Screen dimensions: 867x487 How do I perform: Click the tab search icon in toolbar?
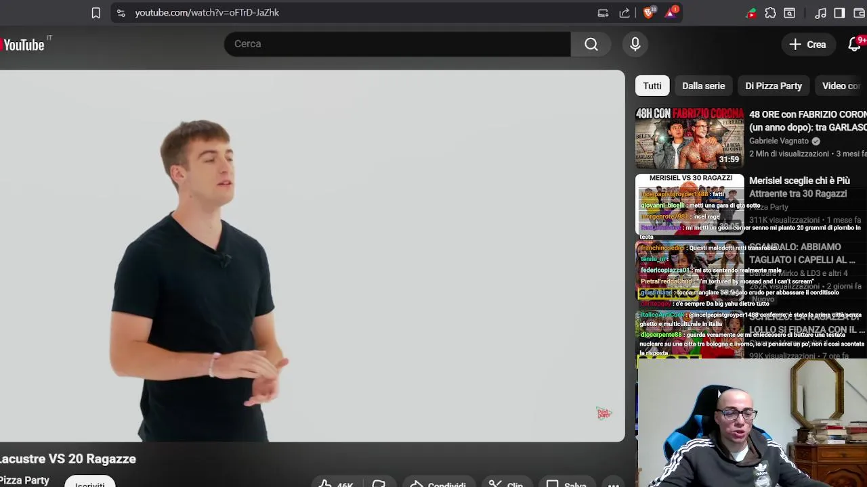789,13
